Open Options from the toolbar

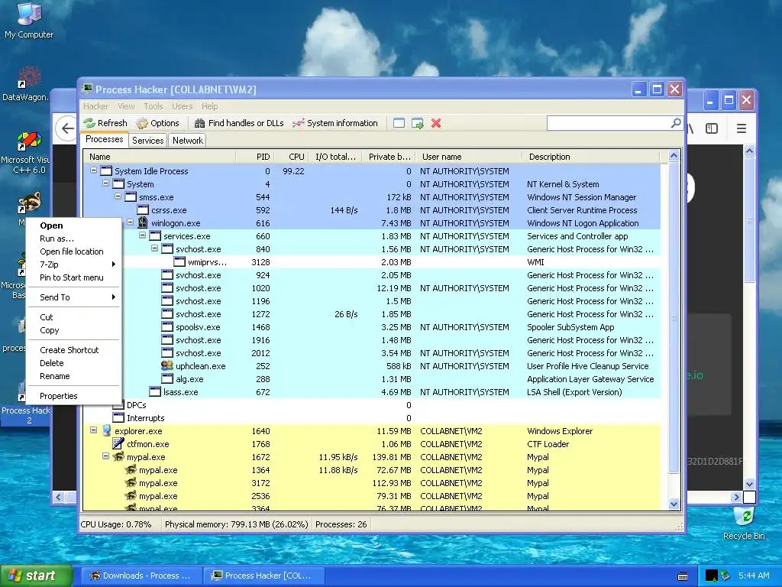tap(157, 123)
